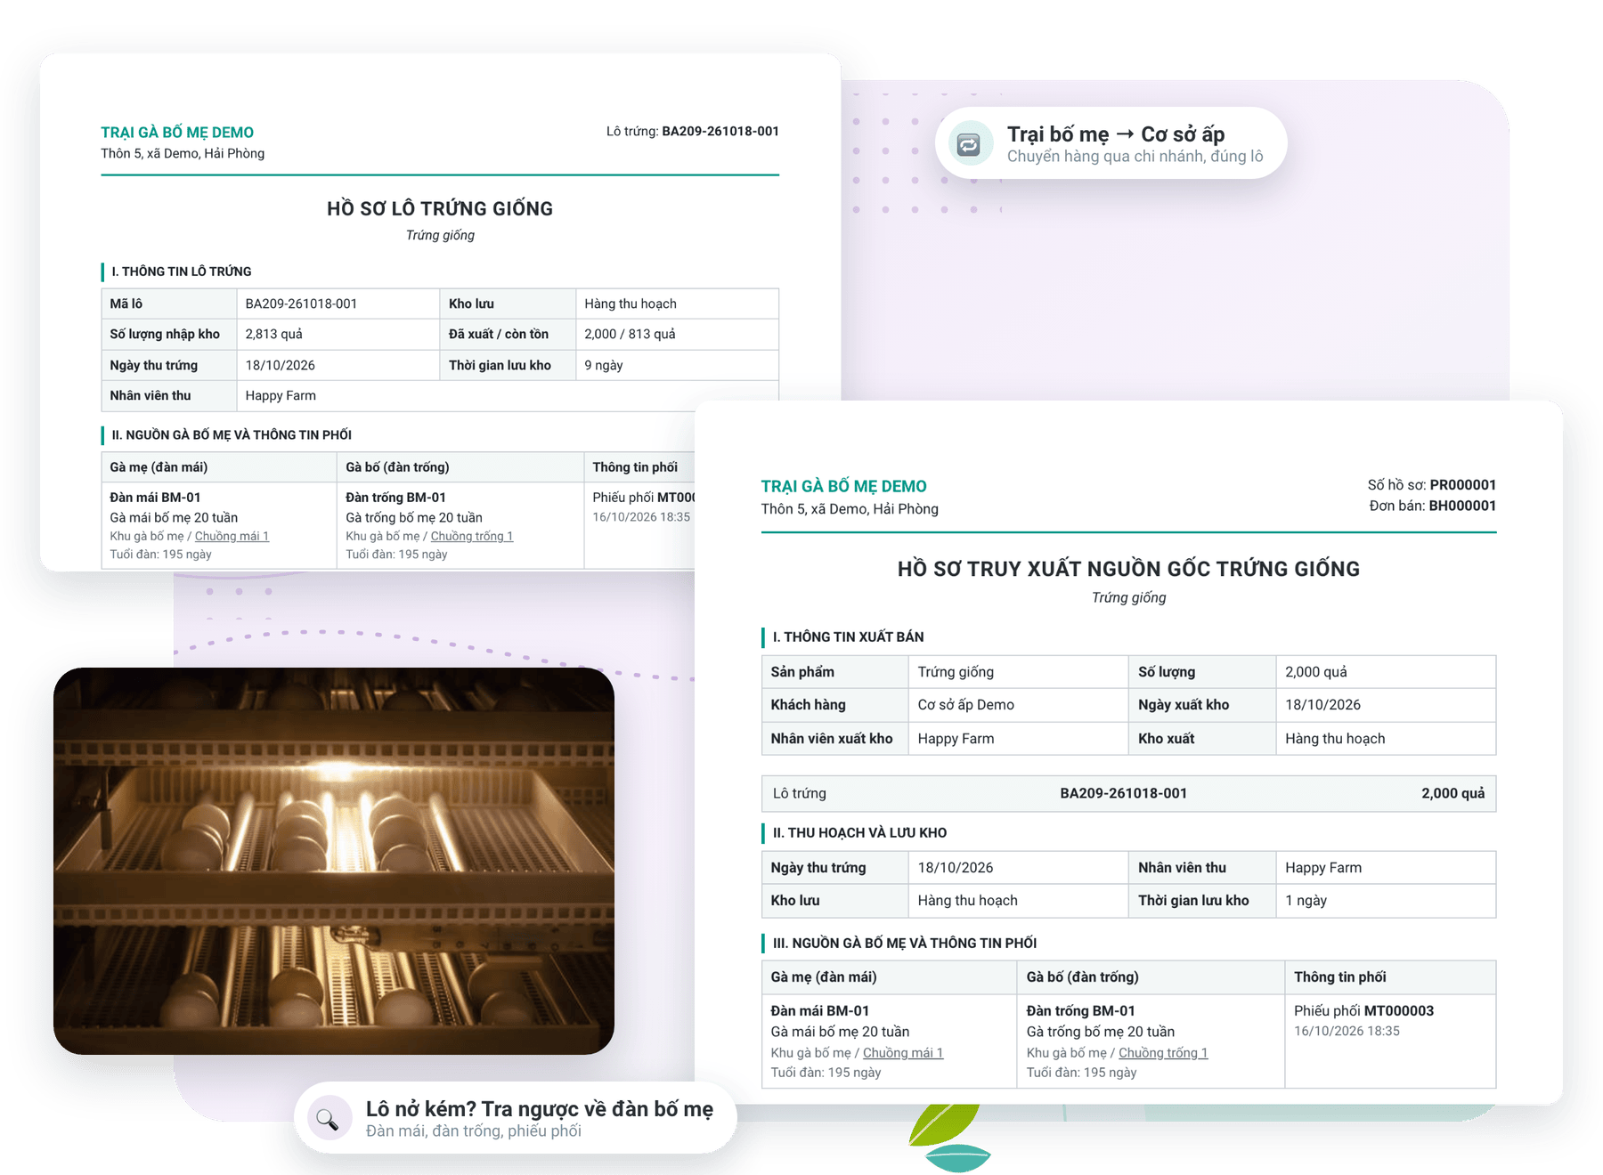Open Chuồng mái 1 link in Hồ sơ lô trứng giống
The image size is (1603, 1175).
(x=232, y=536)
